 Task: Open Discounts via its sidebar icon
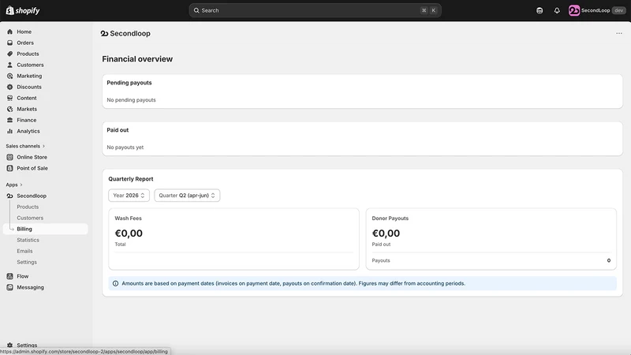click(9, 87)
